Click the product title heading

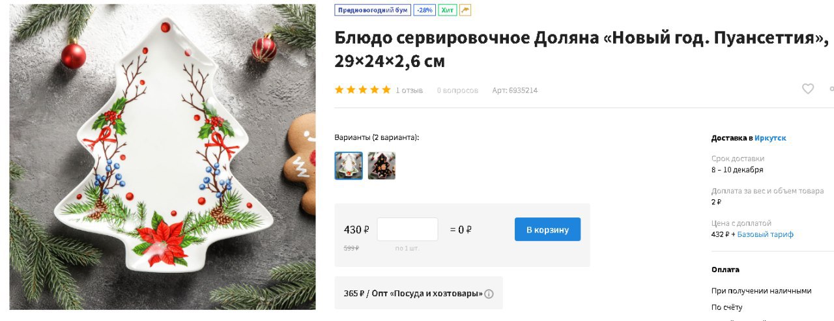coord(582,49)
